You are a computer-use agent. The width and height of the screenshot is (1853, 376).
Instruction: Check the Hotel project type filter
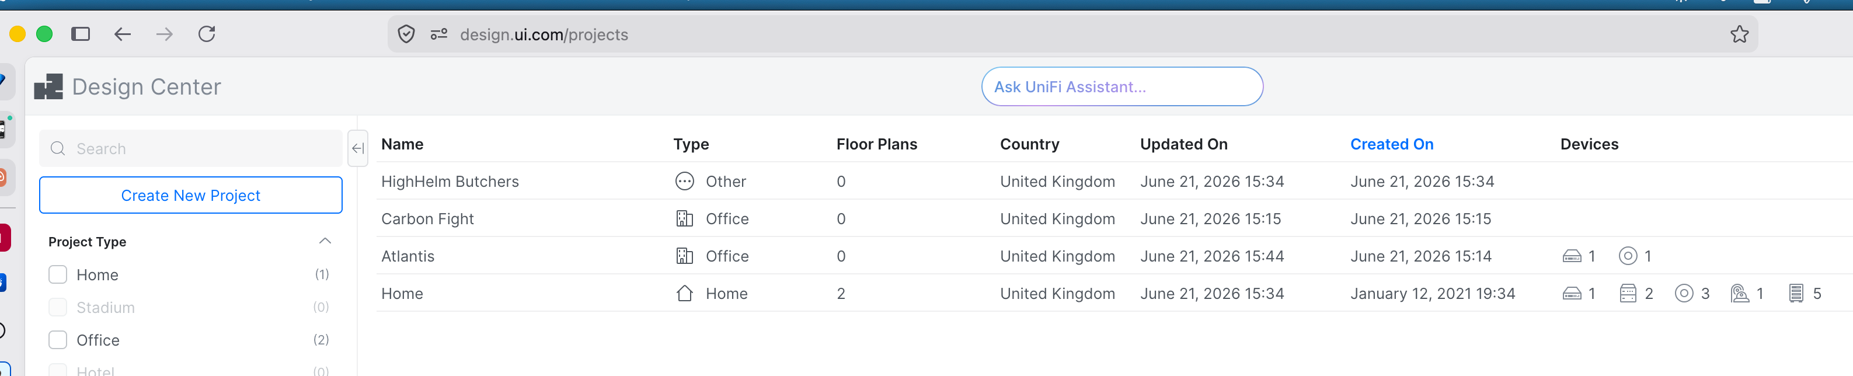pyautogui.click(x=58, y=370)
